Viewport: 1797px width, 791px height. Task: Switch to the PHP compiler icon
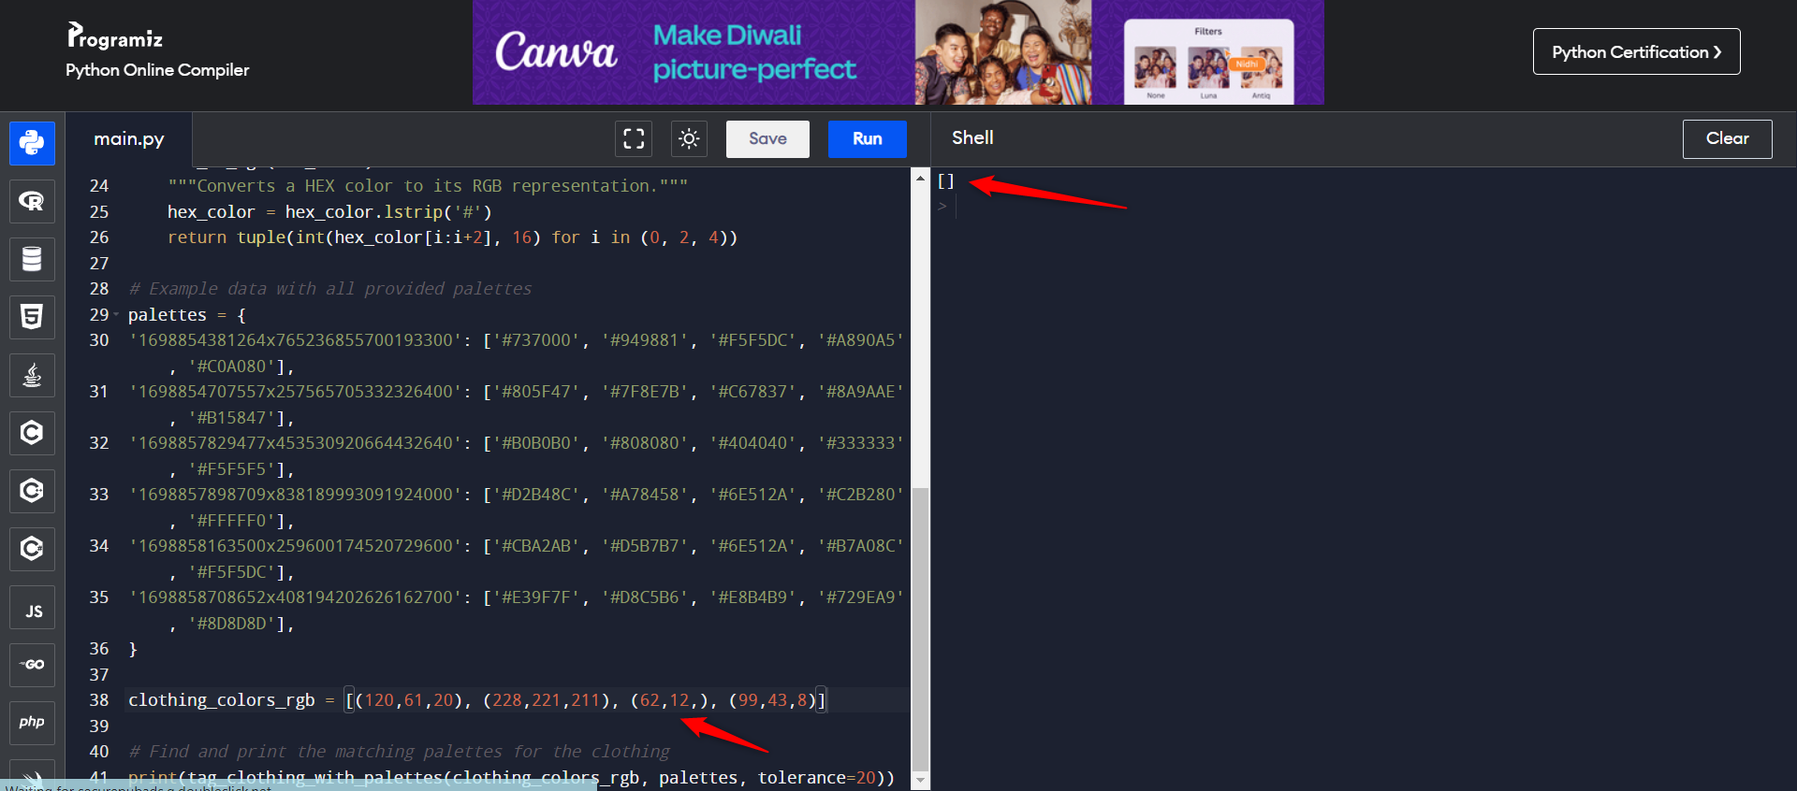click(32, 723)
